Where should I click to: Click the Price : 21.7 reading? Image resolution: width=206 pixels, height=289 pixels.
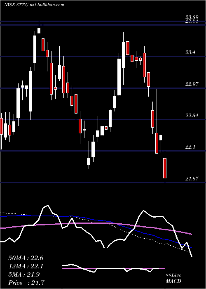(26, 283)
